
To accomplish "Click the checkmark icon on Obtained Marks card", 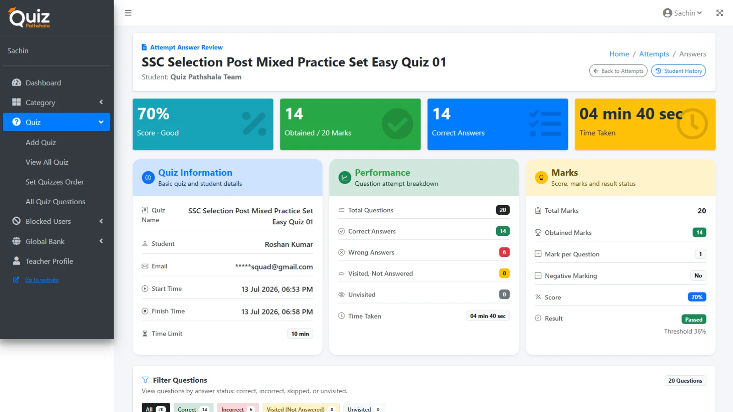I will [397, 124].
